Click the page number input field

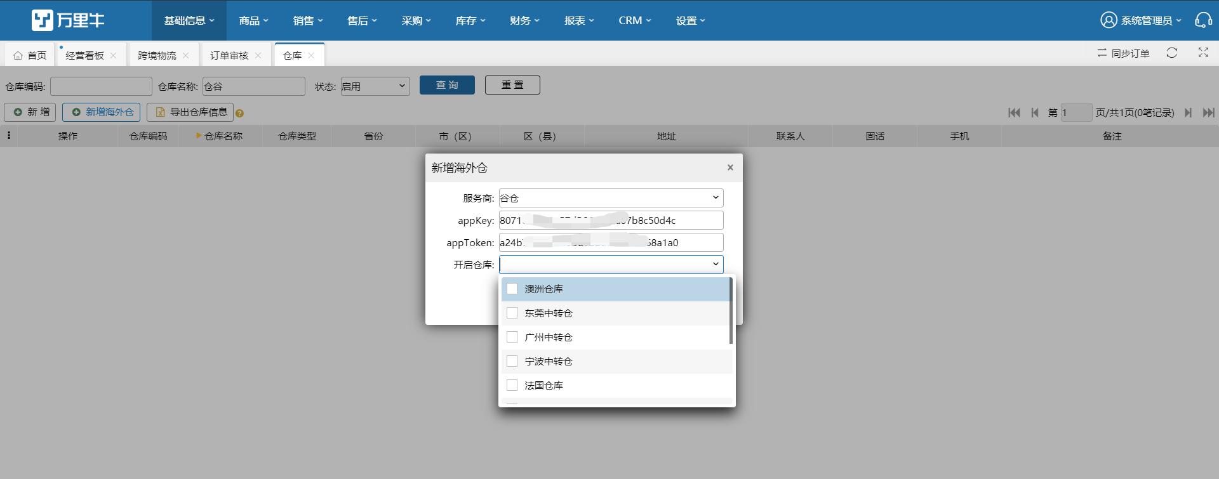click(x=1076, y=112)
